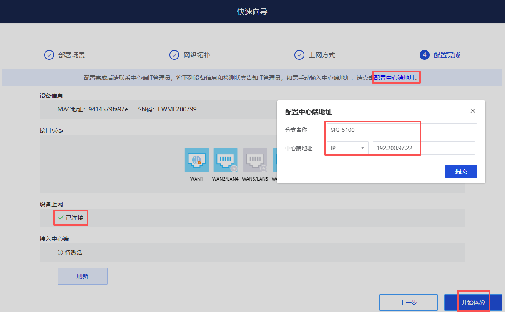Click the step 4 number circle
The width and height of the screenshot is (505, 312).
[x=425, y=55]
